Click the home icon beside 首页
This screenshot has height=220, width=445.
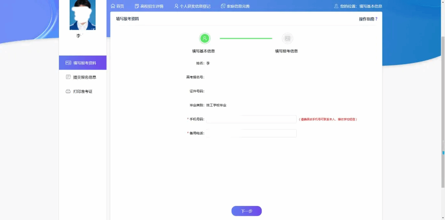click(x=113, y=6)
